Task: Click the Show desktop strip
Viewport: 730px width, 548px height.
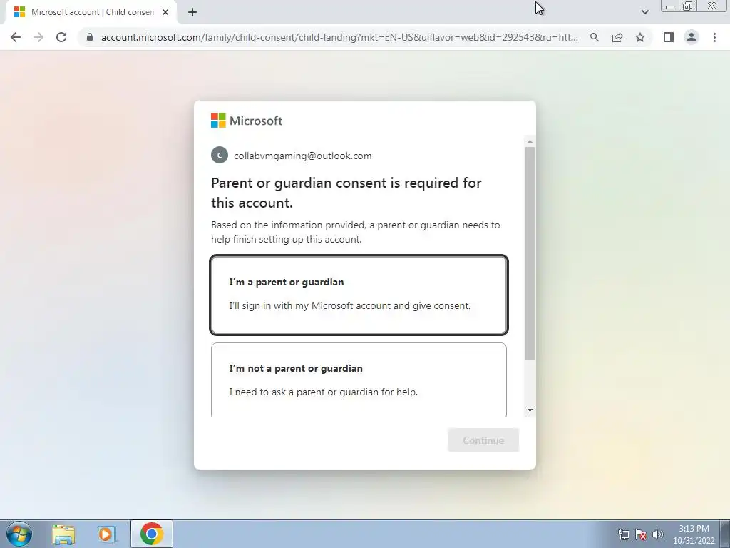Action: pyautogui.click(x=725, y=534)
